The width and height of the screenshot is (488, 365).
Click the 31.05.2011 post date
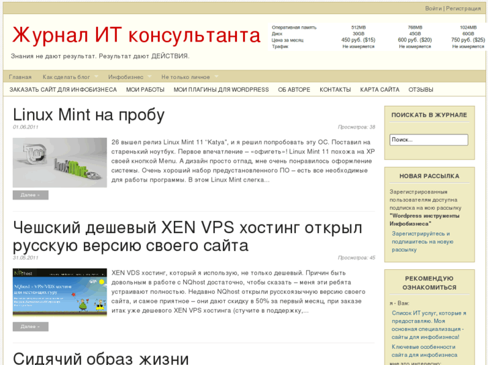coord(26,258)
